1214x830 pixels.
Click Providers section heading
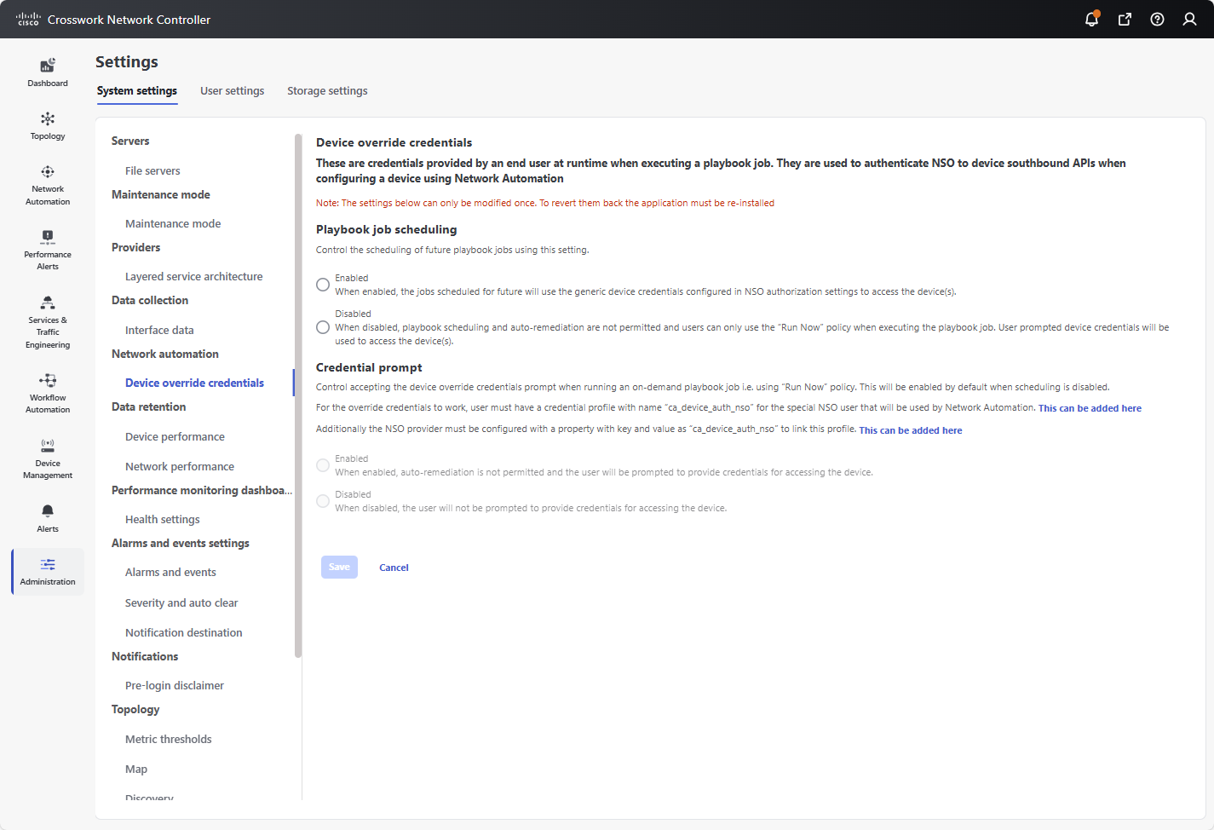135,247
